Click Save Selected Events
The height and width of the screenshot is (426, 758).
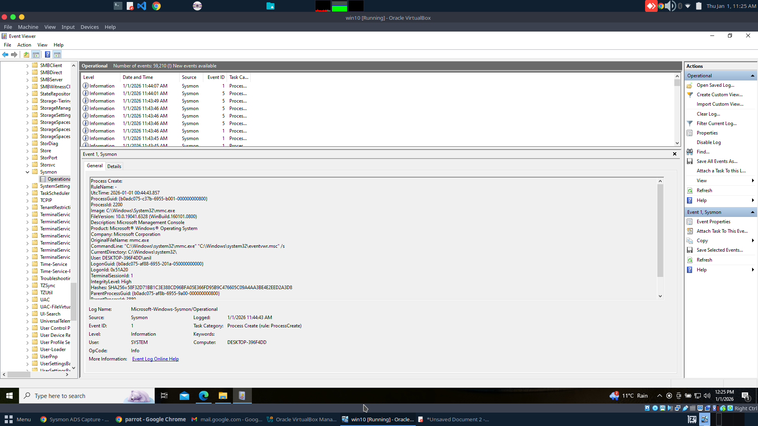[x=720, y=250]
